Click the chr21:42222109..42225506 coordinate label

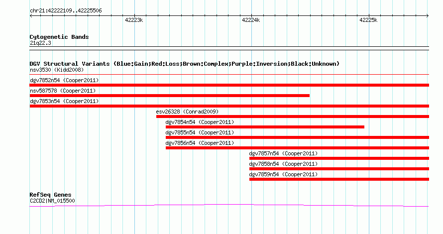point(66,11)
